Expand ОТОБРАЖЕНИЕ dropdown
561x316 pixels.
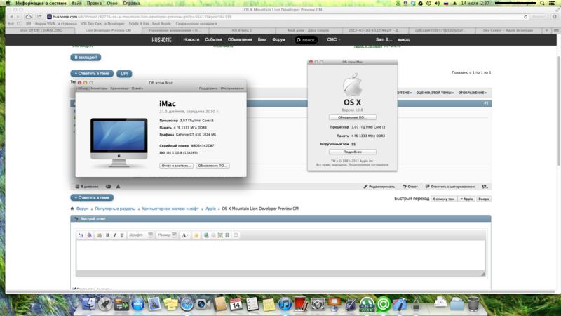(x=472, y=93)
